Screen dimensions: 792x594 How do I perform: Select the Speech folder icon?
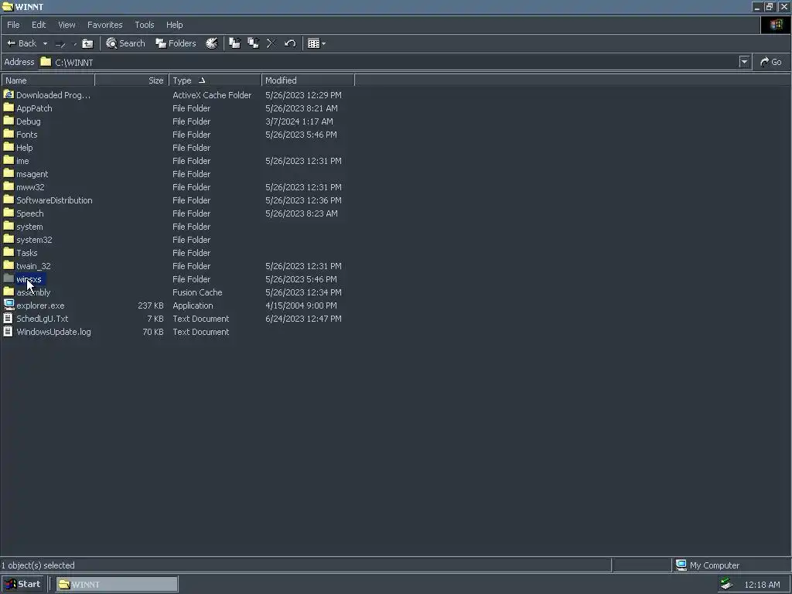[9, 213]
